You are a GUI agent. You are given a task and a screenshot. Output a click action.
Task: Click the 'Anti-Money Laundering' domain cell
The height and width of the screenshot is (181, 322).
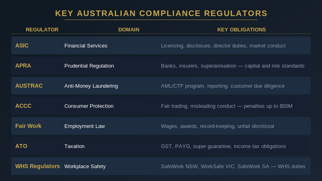(91, 86)
